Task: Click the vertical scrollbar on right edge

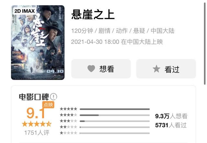Action: [205, 44]
